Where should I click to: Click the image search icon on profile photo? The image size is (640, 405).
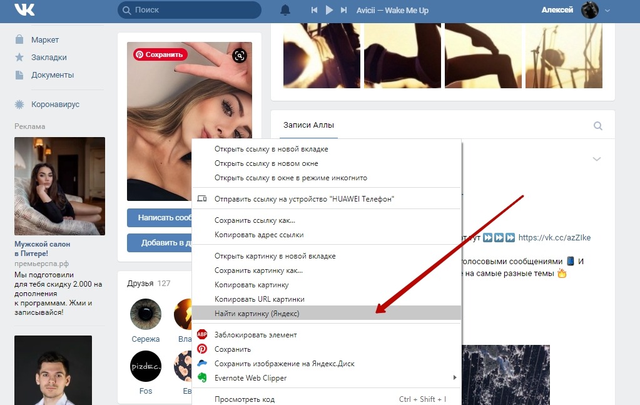click(x=239, y=56)
